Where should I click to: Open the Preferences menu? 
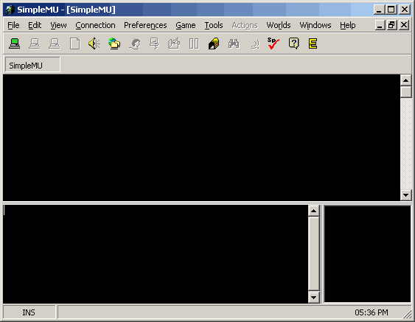tap(145, 25)
